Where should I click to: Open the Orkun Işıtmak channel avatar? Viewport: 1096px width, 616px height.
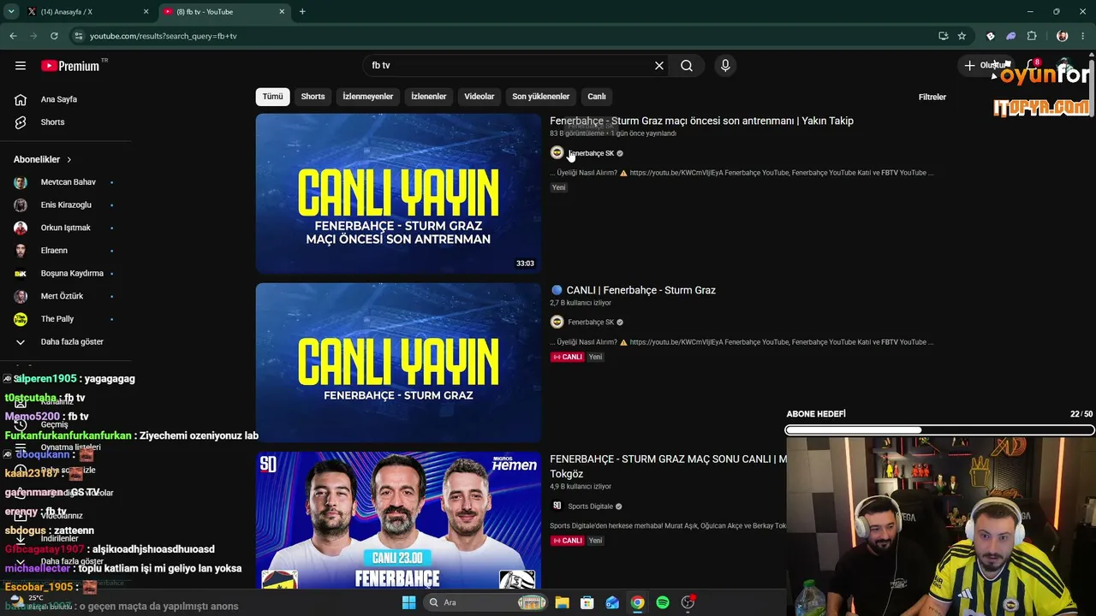[21, 228]
